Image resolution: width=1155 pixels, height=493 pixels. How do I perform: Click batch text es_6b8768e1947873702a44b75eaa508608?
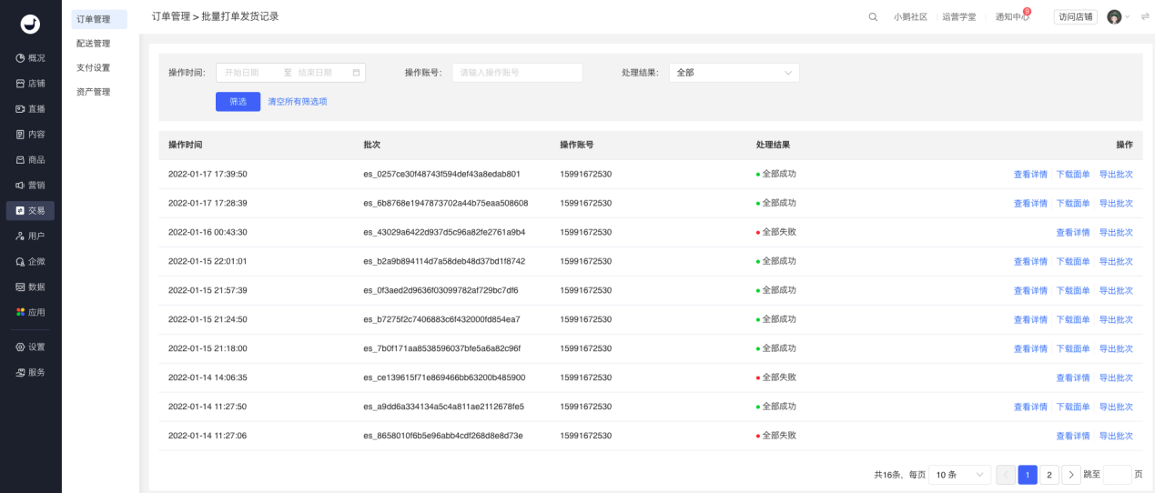tap(445, 203)
